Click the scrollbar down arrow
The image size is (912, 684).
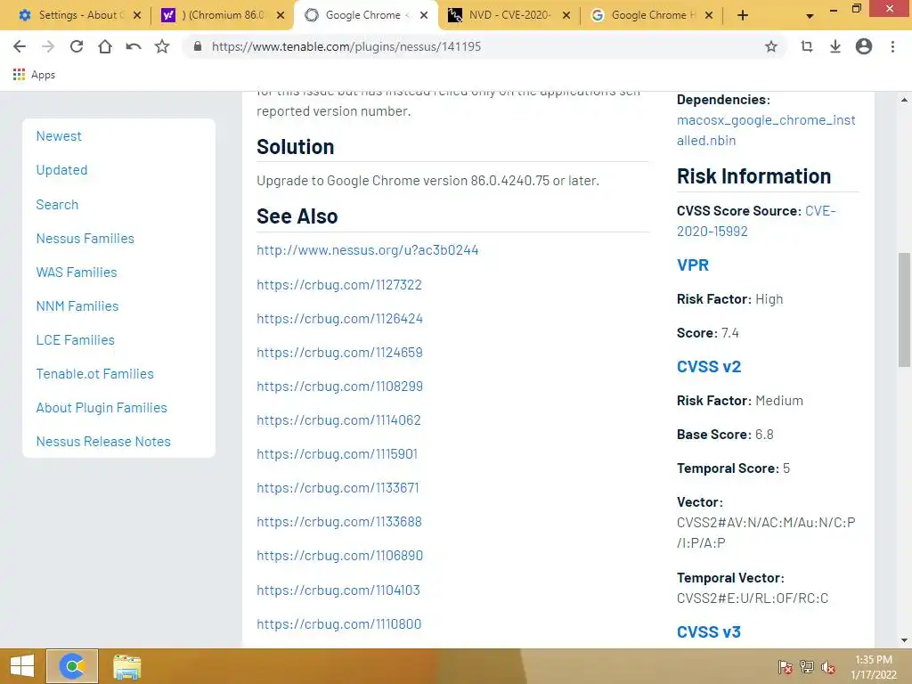pyautogui.click(x=904, y=641)
